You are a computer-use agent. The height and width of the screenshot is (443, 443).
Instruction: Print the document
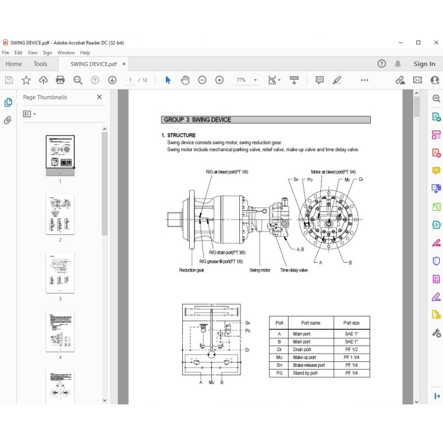tap(60, 80)
